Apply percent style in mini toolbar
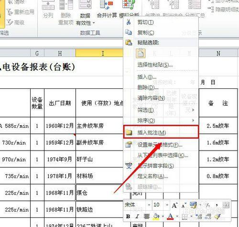This screenshot has height=227, width=239. coord(207,205)
